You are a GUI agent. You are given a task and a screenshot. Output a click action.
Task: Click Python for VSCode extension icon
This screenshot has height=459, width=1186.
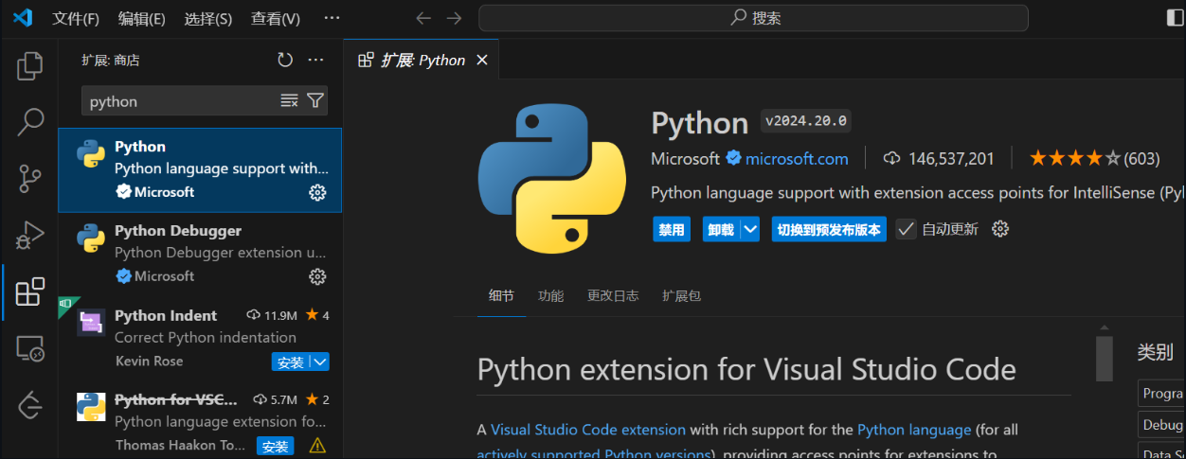click(x=91, y=408)
